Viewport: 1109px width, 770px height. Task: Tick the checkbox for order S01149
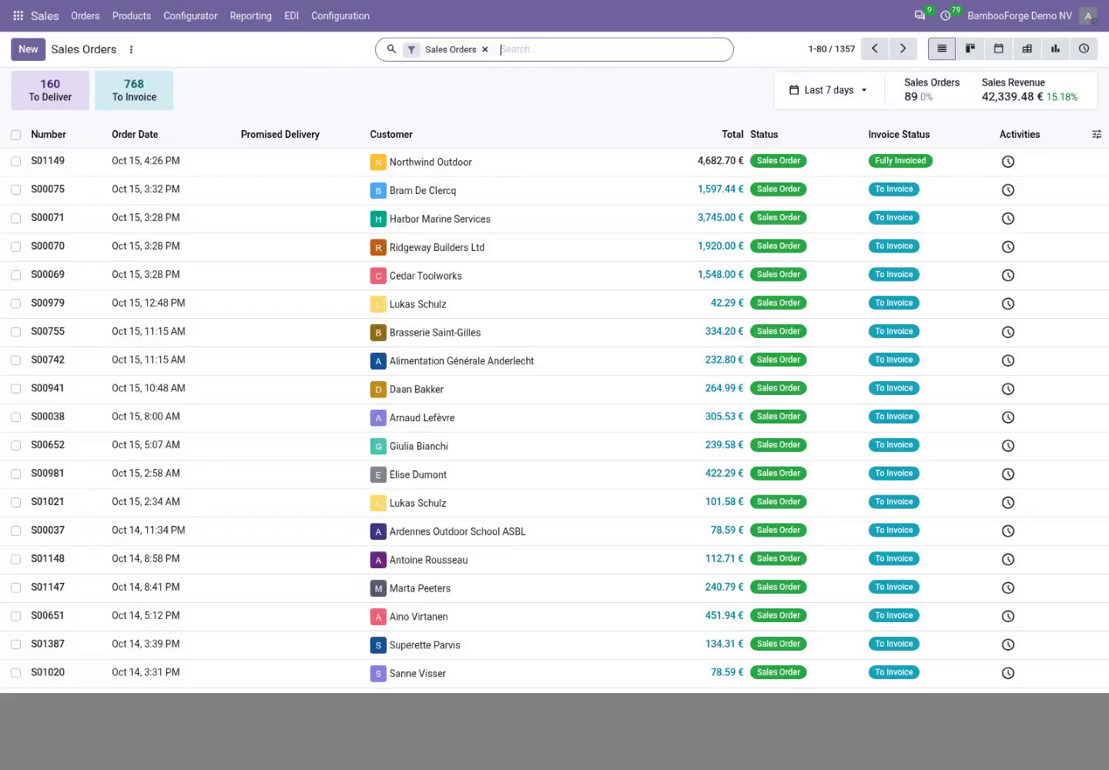(16, 162)
